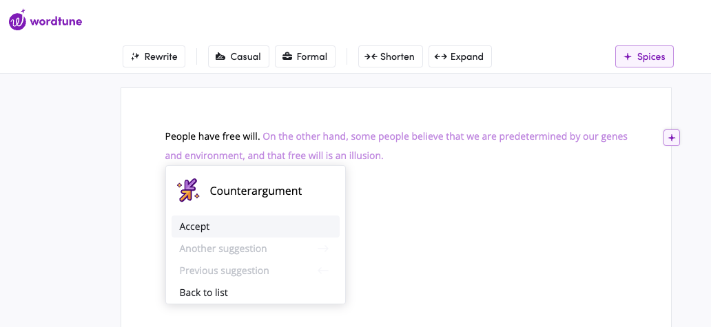
Task: Click the wordtune wordmark text
Action: tap(56, 21)
